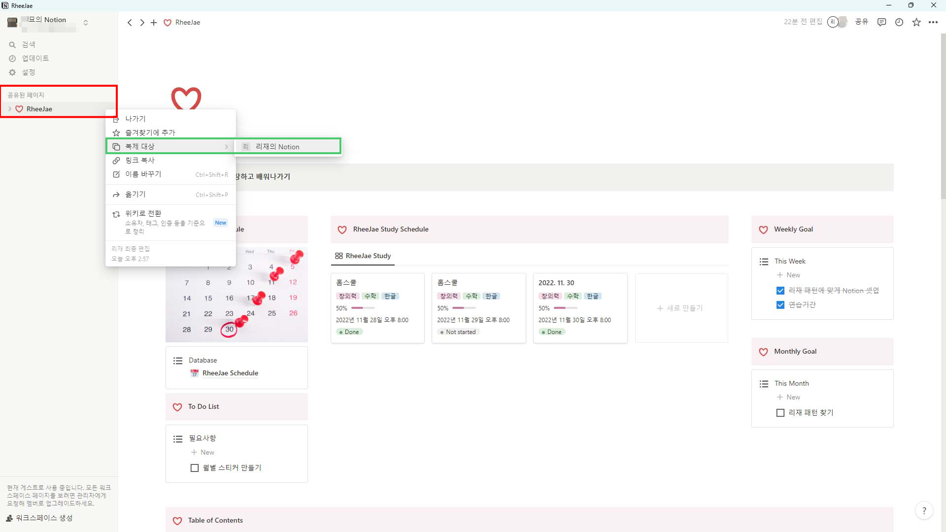Open the comments icon in top bar
This screenshot has height=532, width=946.
[x=881, y=22]
